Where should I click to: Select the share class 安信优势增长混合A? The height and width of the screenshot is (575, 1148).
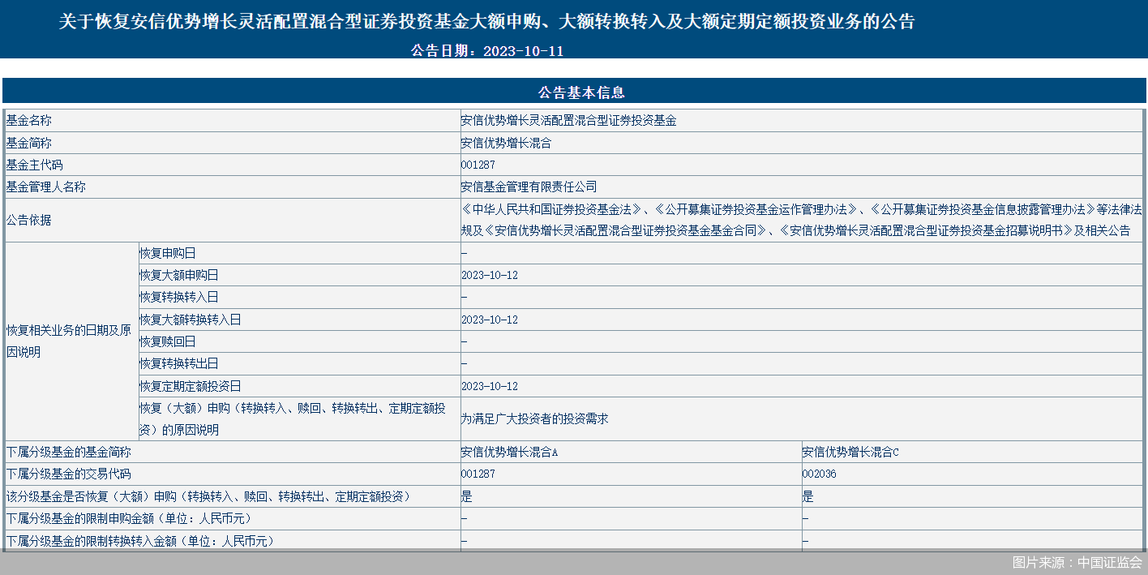[509, 452]
